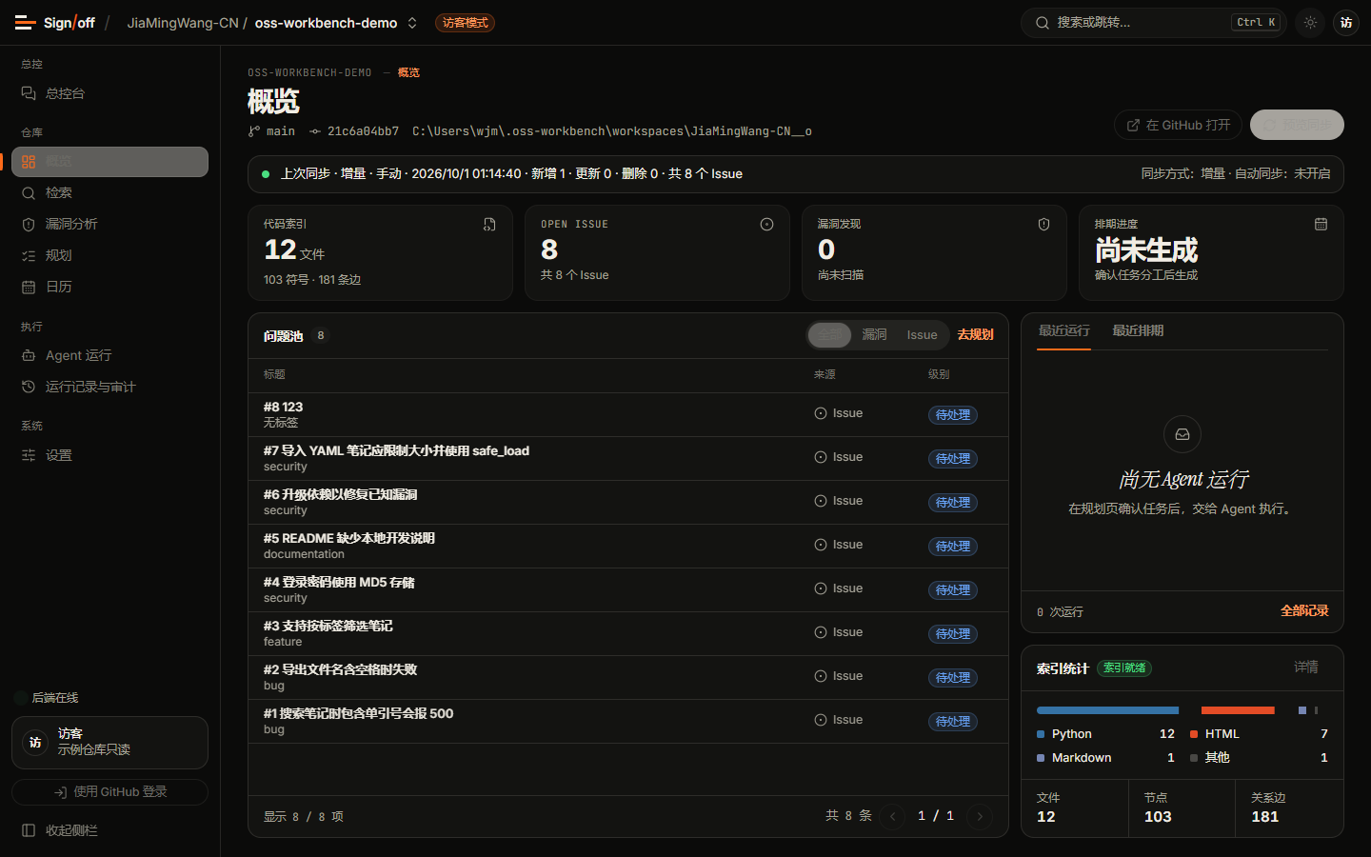Viewport: 1371px width, 857px height.
Task: Switch to the 最近排期 tab
Action: [x=1138, y=331]
